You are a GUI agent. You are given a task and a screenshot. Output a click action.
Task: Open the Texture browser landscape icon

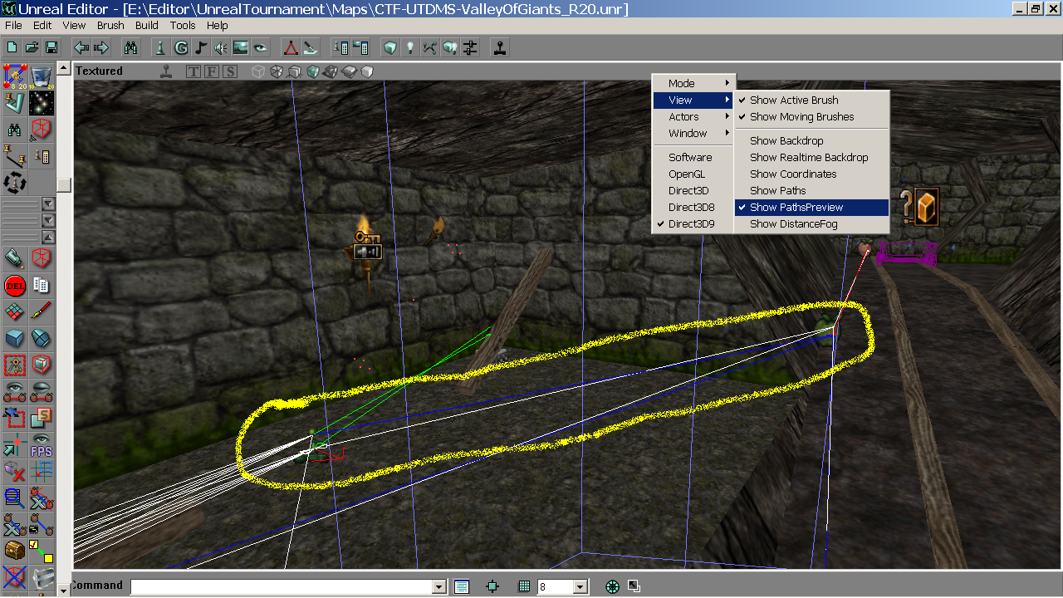tap(241, 47)
